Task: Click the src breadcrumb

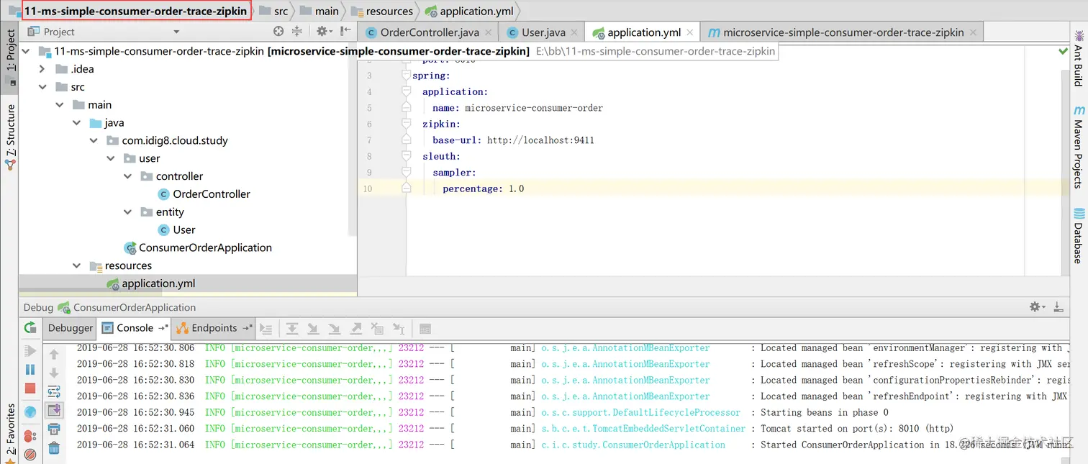Action: [x=273, y=11]
